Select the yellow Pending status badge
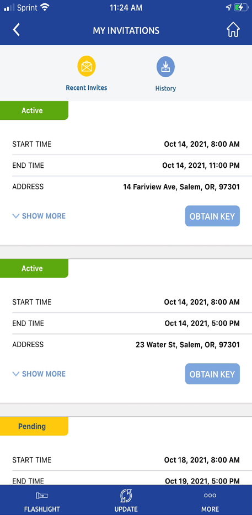 [34, 426]
